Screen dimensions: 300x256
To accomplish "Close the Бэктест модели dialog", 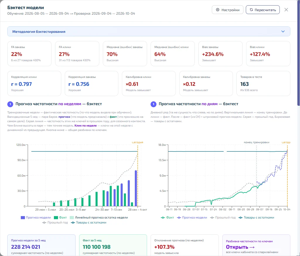I will pyautogui.click(x=286, y=10).
